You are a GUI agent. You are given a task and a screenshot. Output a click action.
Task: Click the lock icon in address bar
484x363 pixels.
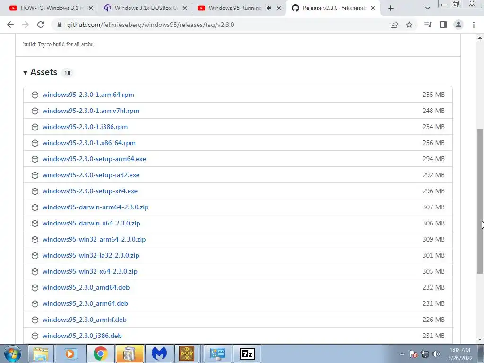click(x=60, y=25)
